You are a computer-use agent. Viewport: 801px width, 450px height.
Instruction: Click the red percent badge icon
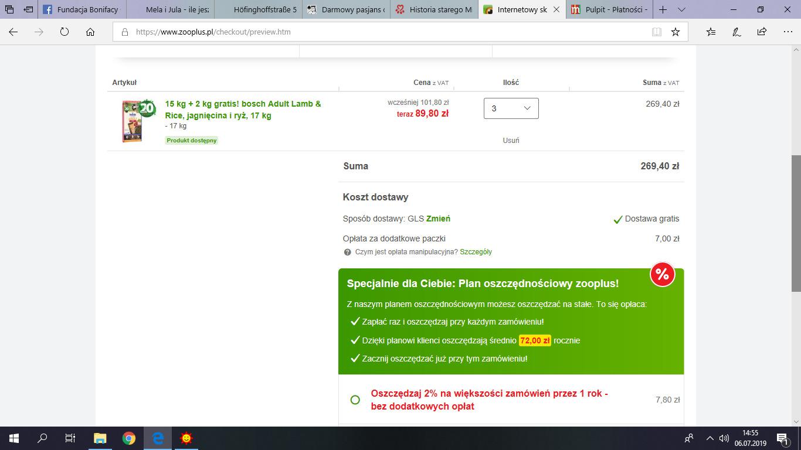click(x=662, y=274)
